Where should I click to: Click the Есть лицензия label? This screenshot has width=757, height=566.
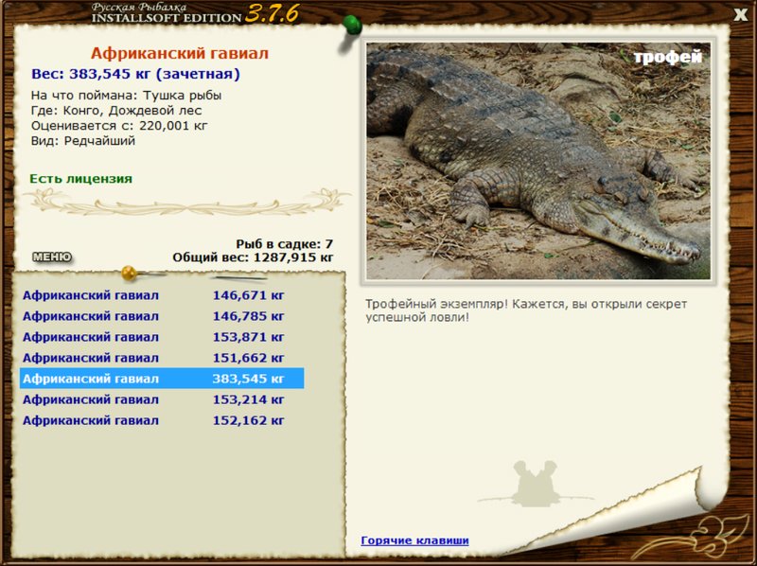click(x=80, y=179)
